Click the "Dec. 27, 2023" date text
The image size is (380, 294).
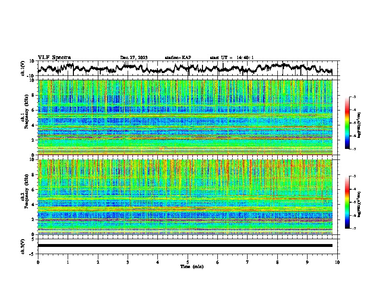tap(134, 58)
